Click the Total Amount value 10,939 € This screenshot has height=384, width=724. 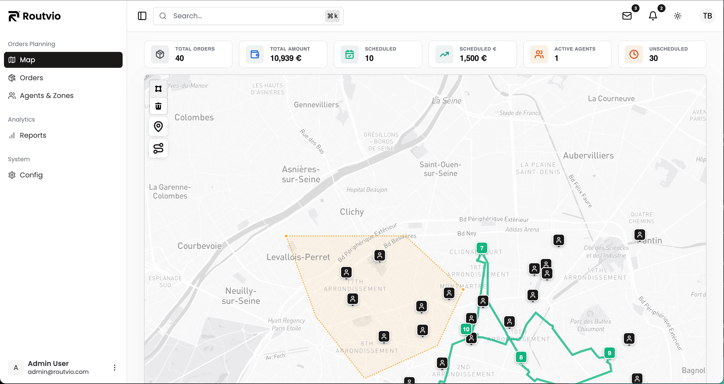pyautogui.click(x=285, y=58)
